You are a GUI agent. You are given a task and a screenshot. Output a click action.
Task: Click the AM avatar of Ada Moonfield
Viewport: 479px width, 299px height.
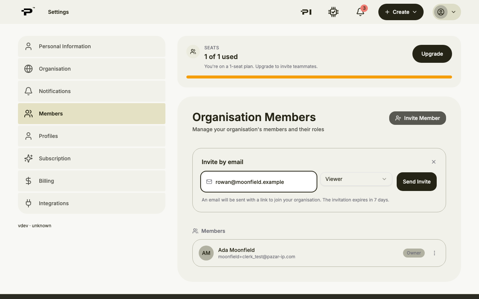pos(206,253)
